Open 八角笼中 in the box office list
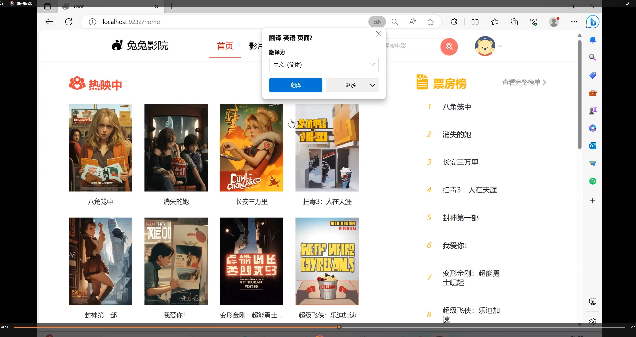This screenshot has width=636, height=337. (x=456, y=107)
